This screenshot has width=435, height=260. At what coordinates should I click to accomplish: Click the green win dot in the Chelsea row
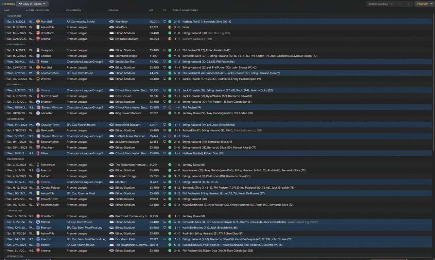tap(170, 56)
